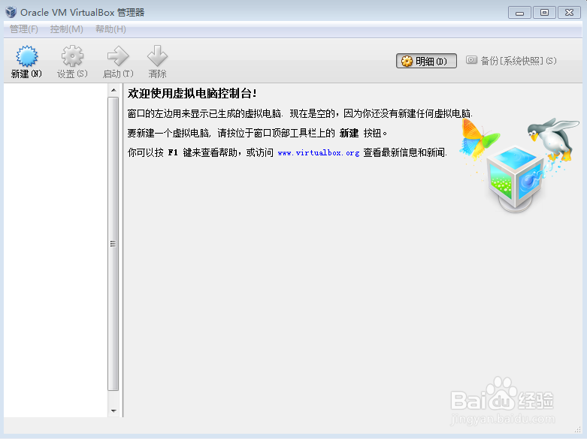
Task: Click the Start (启动) arrow icon
Action: point(118,56)
